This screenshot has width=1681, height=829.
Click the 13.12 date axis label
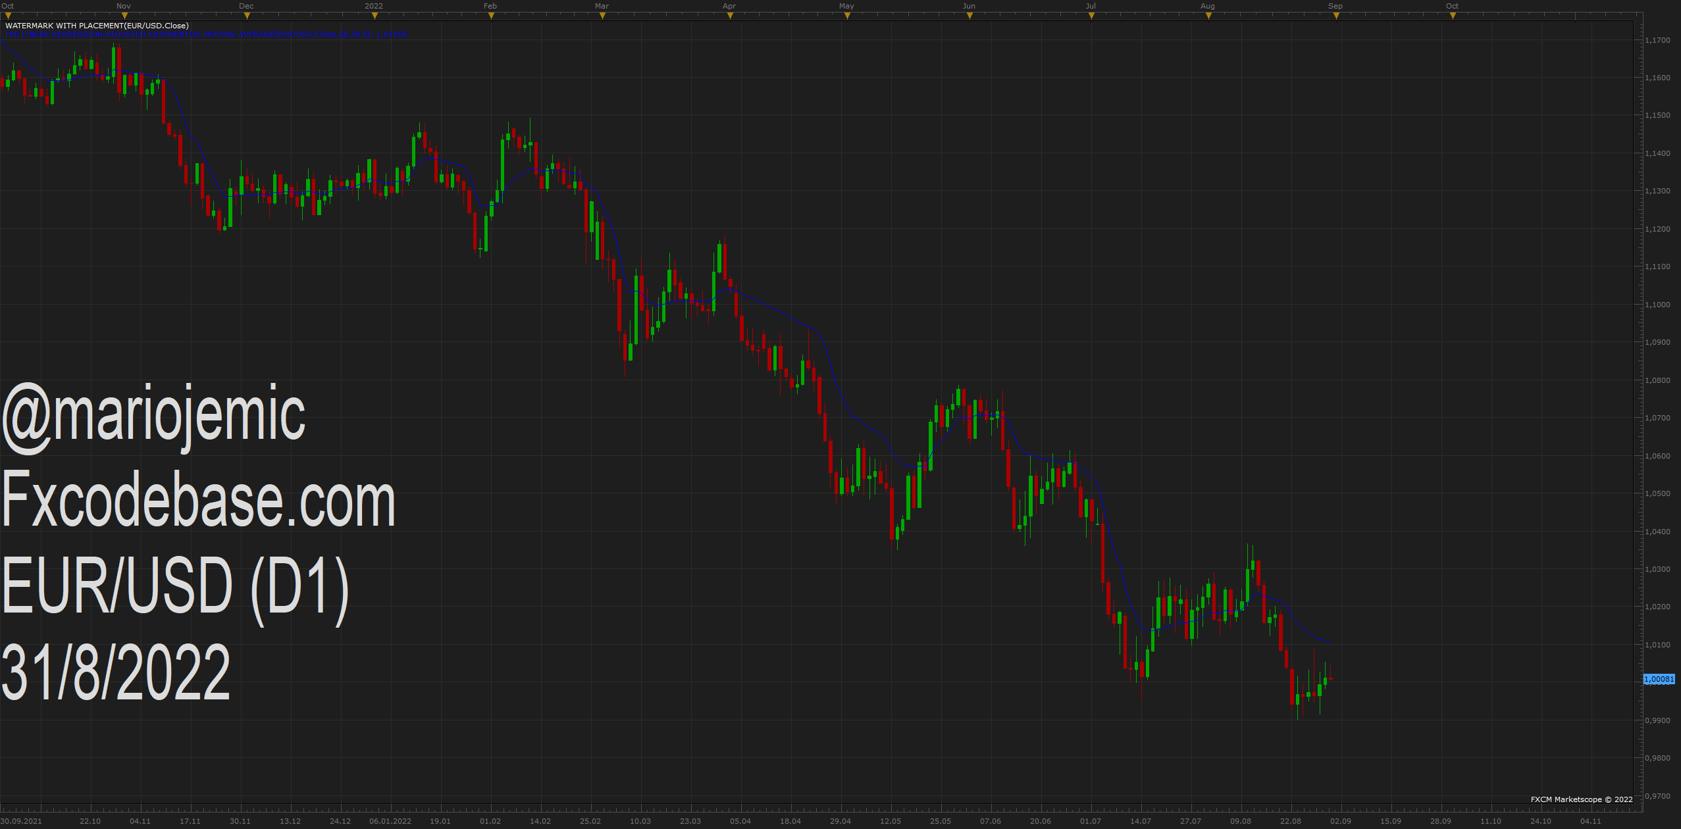pos(290,821)
